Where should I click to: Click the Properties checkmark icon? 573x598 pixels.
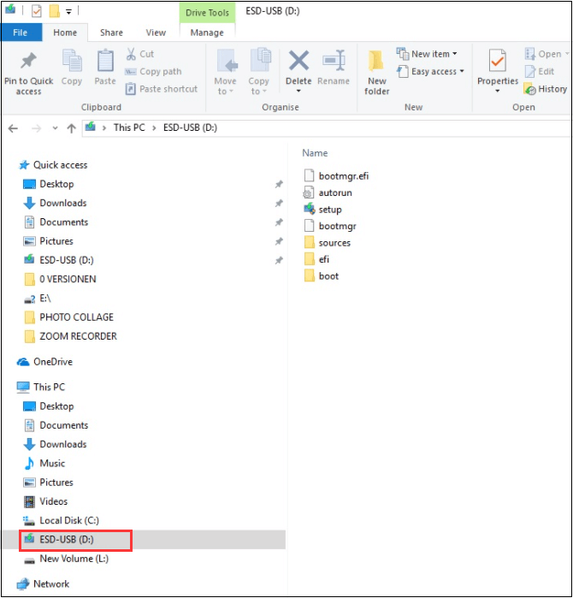point(498,61)
